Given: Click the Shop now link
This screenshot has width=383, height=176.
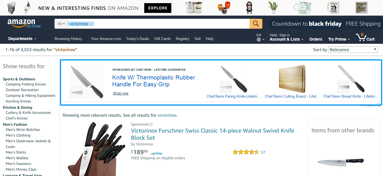Looking at the screenshot, I should point(121,93).
